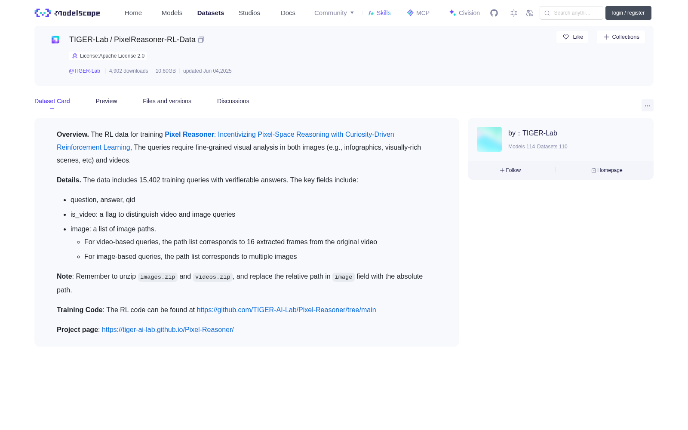Click the login / register button
Viewport: 688px width, 430px height.
click(628, 13)
